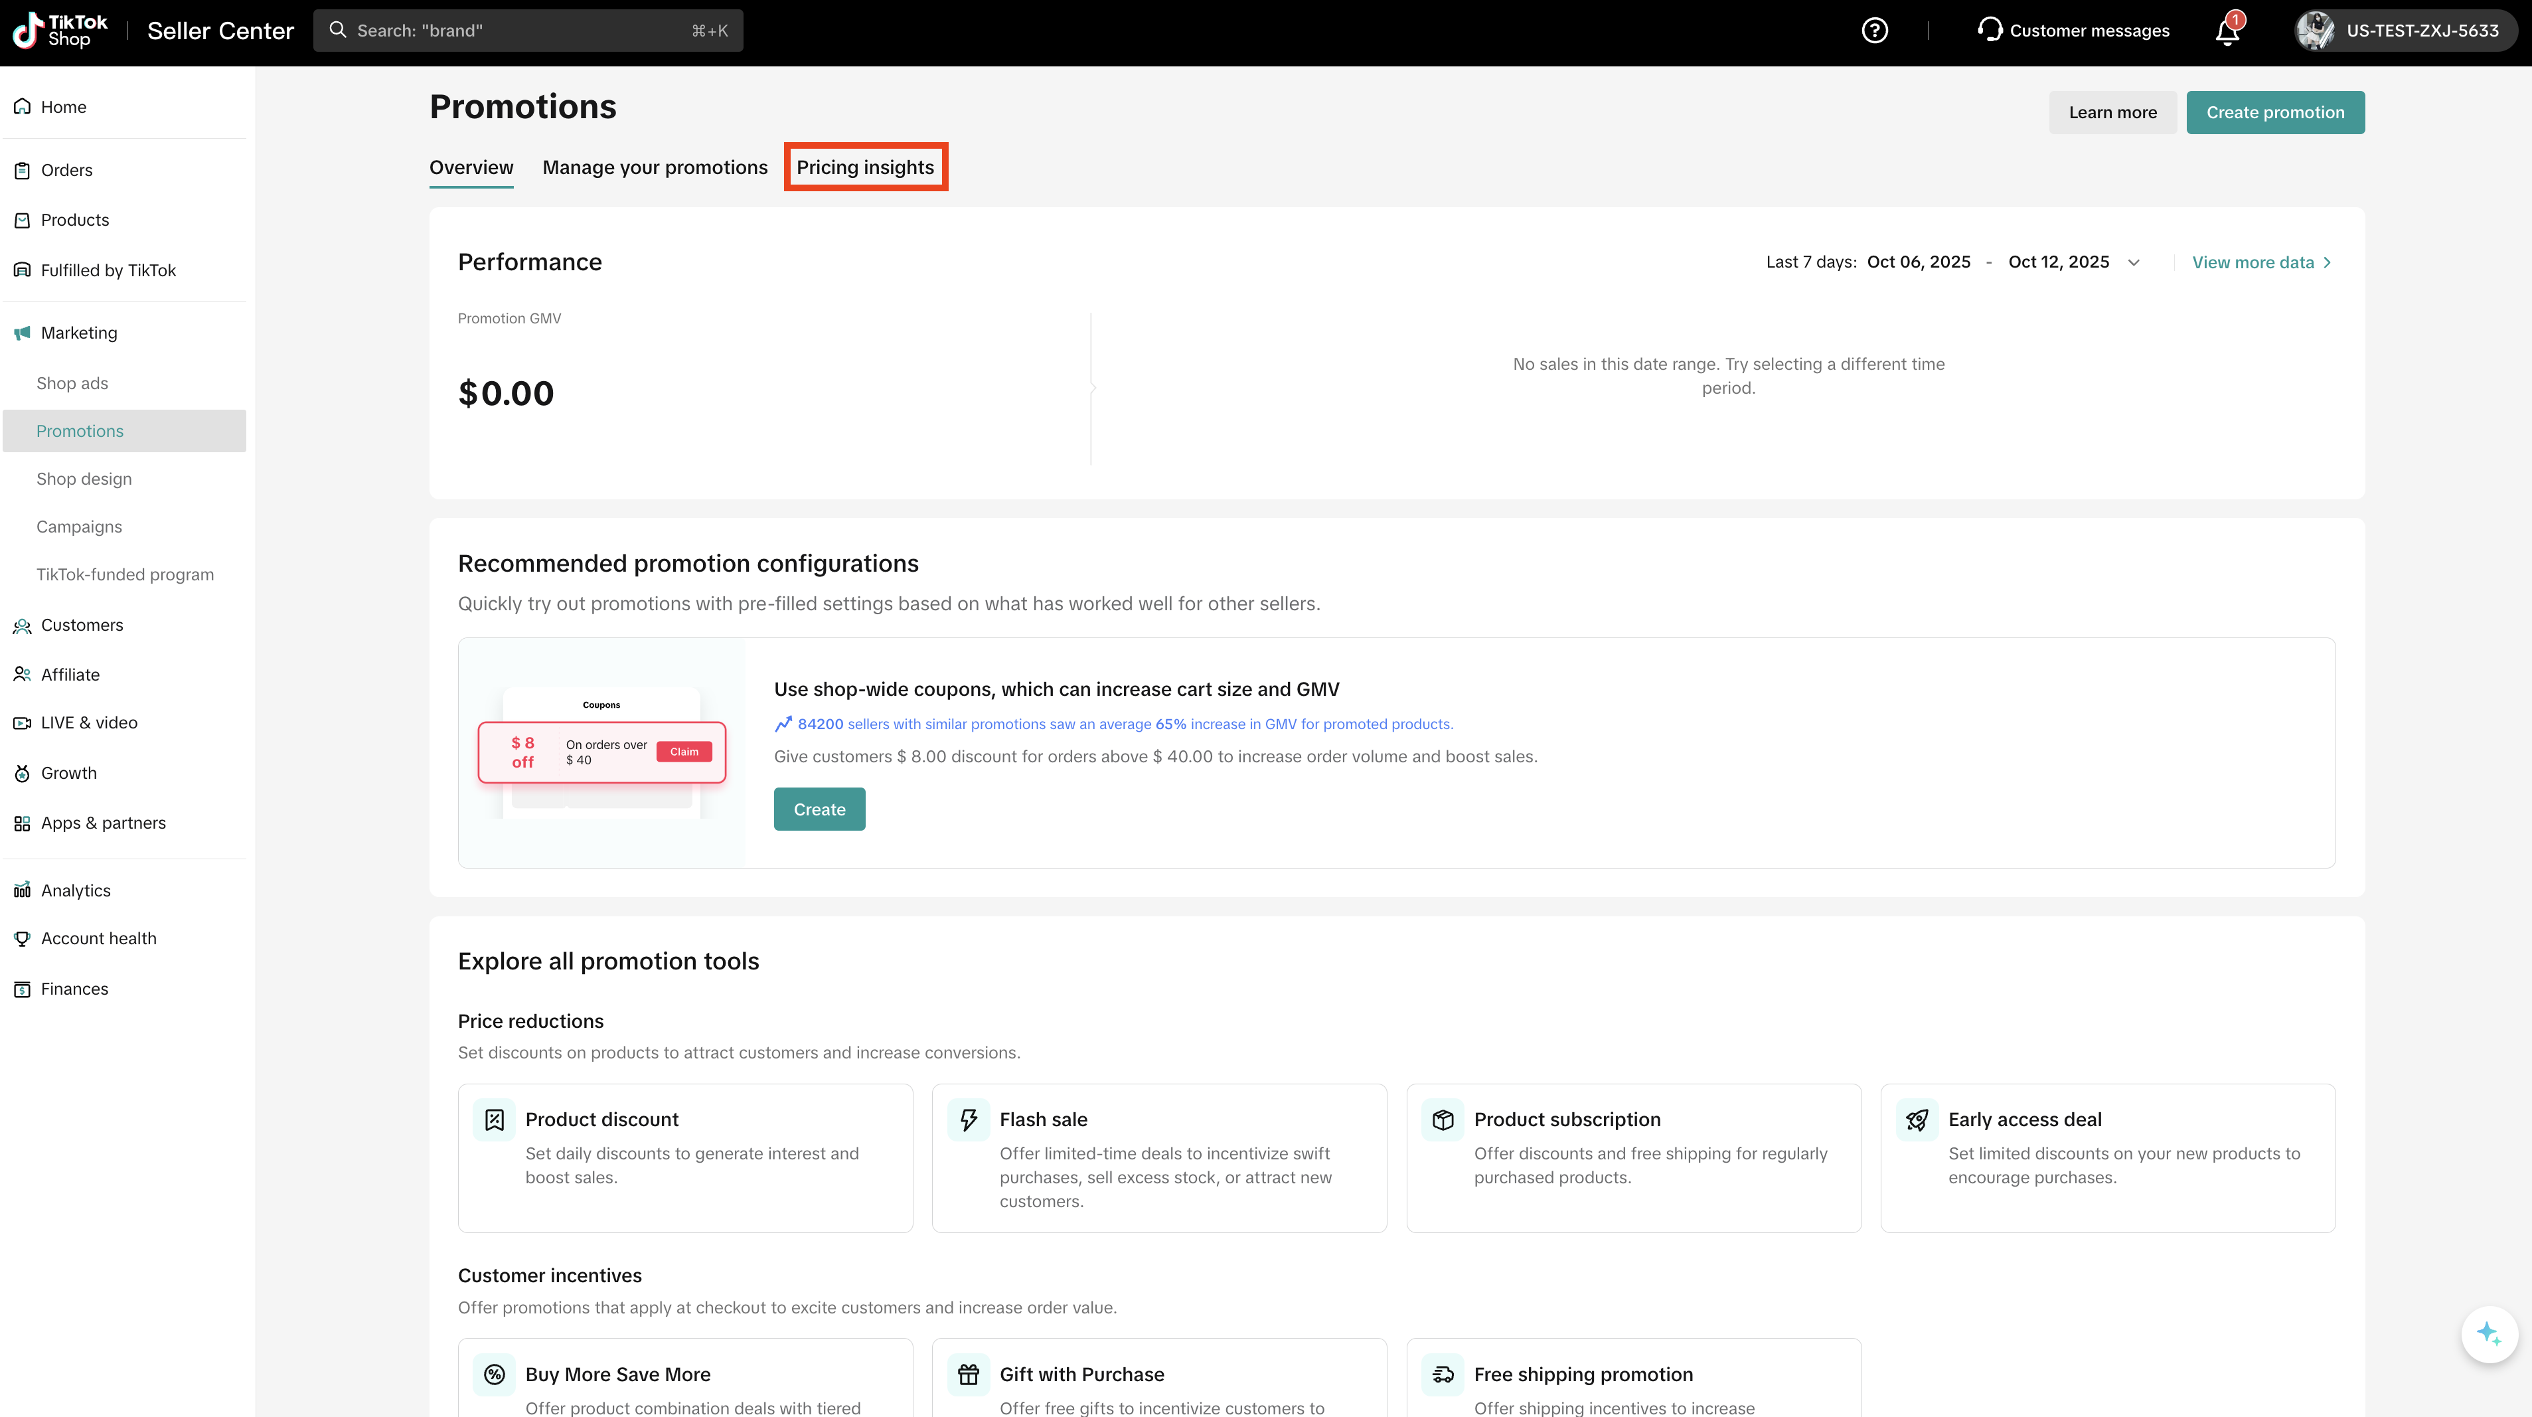
Task: Click the Seller Center search field
Action: (528, 31)
